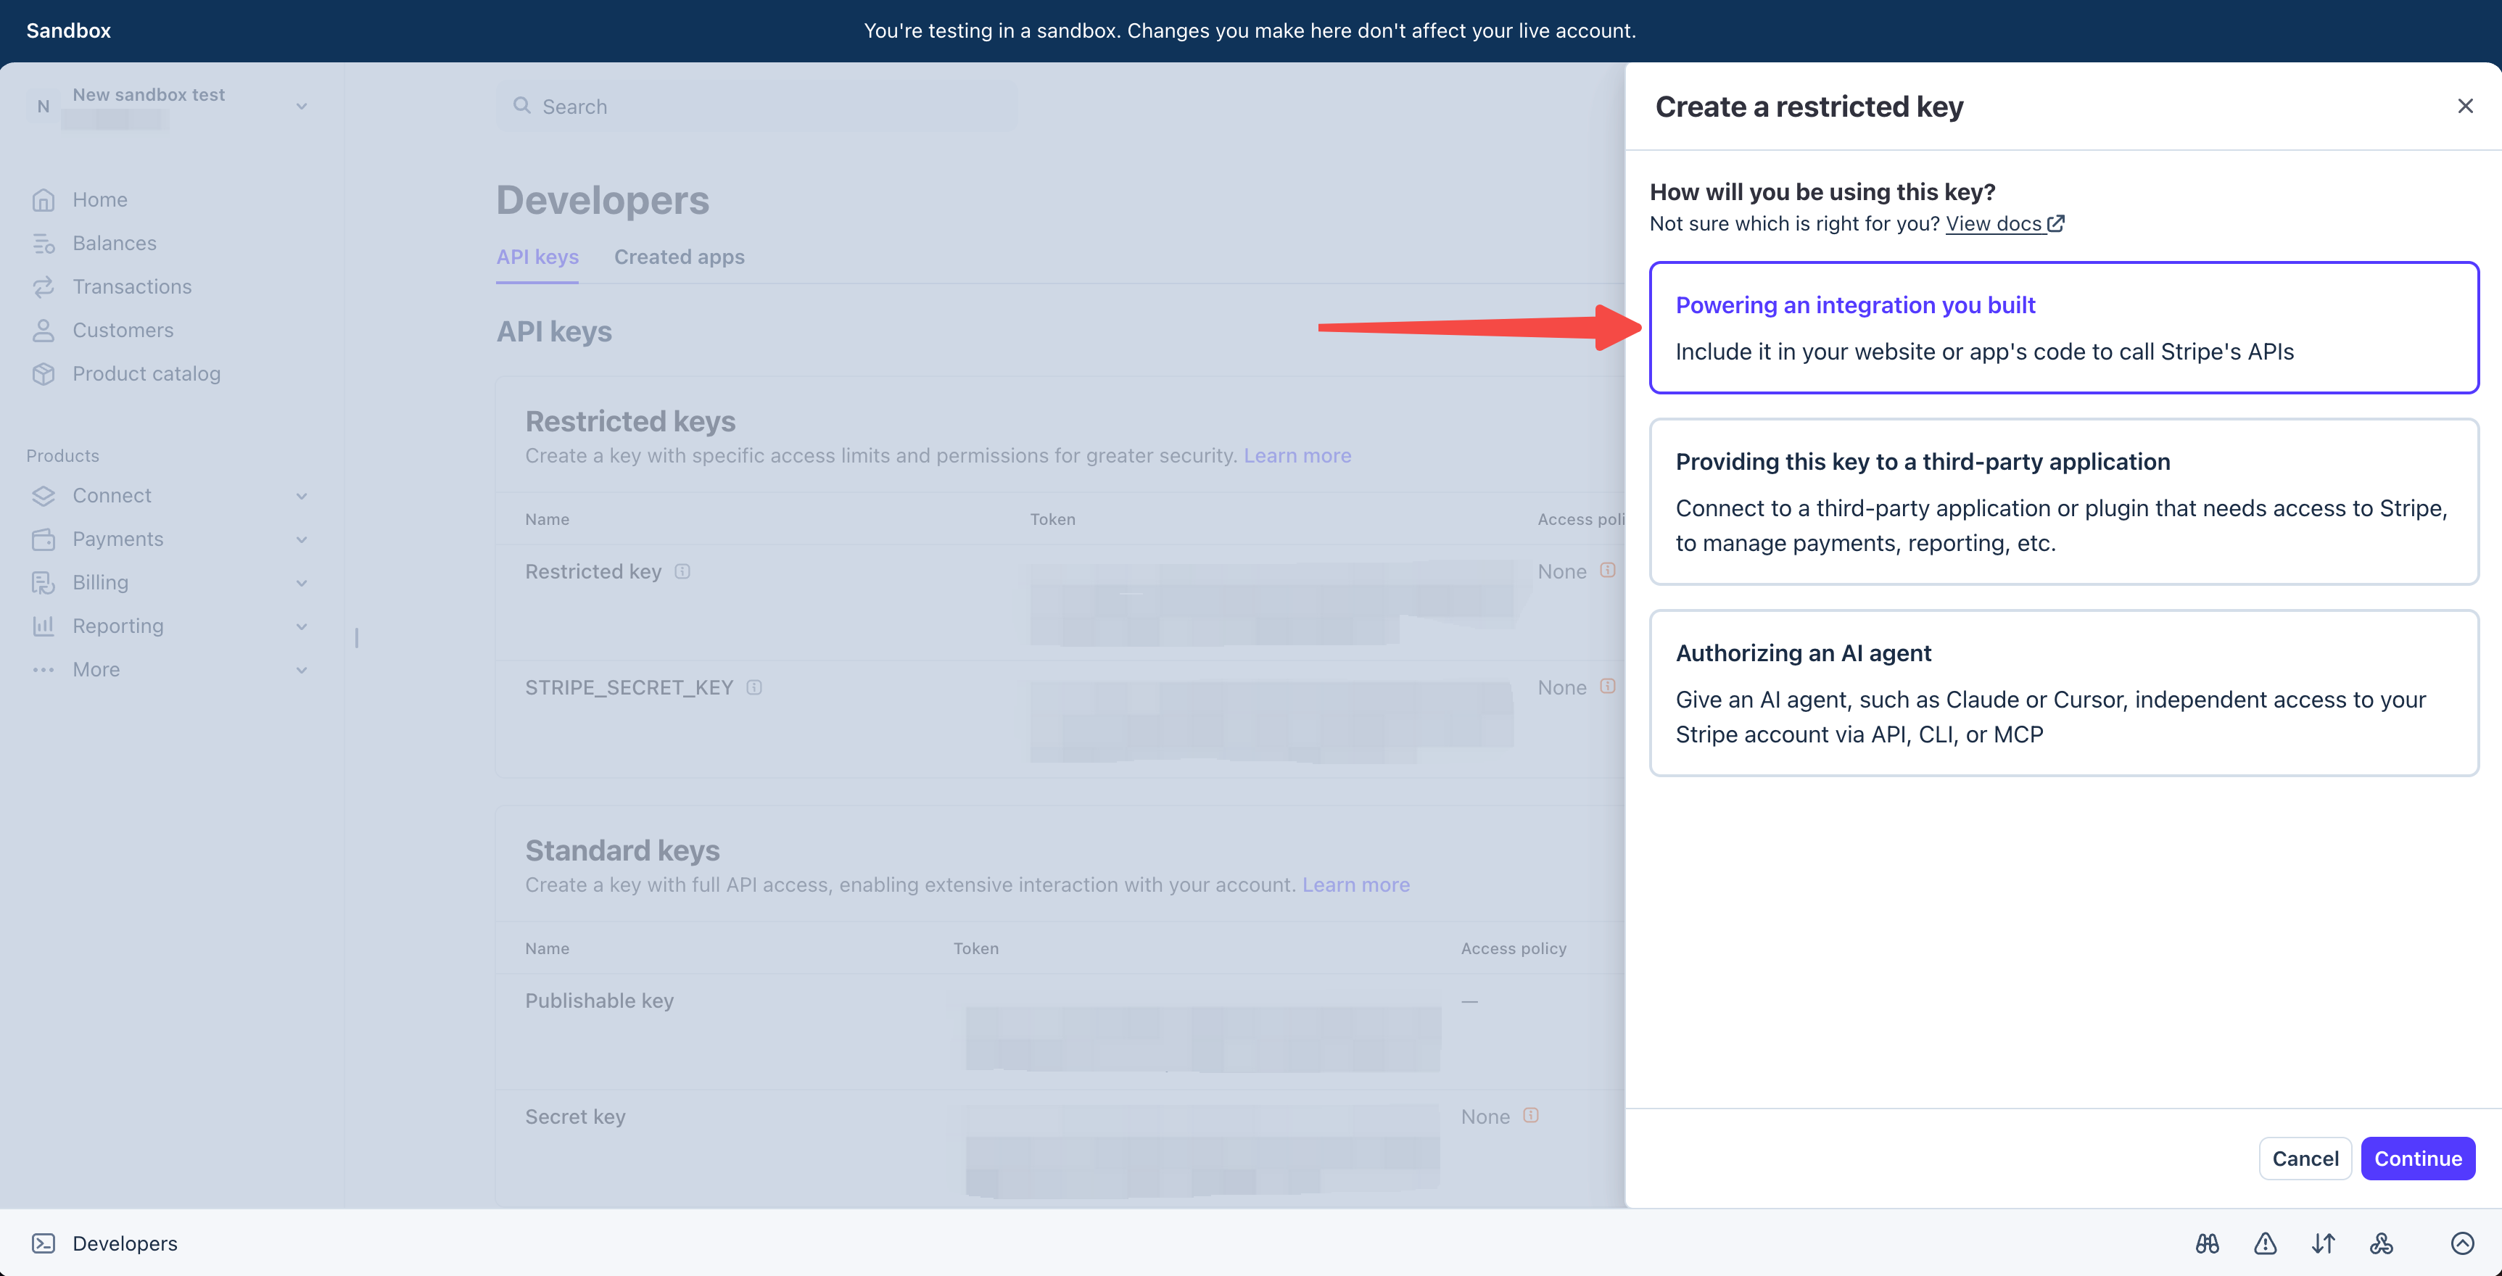Open the Product catalog page
Viewport: 2502px width, 1276px height.
[x=146, y=374]
